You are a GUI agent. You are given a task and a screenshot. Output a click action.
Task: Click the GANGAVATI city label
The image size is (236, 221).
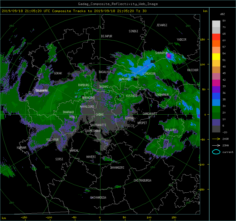click(150, 114)
